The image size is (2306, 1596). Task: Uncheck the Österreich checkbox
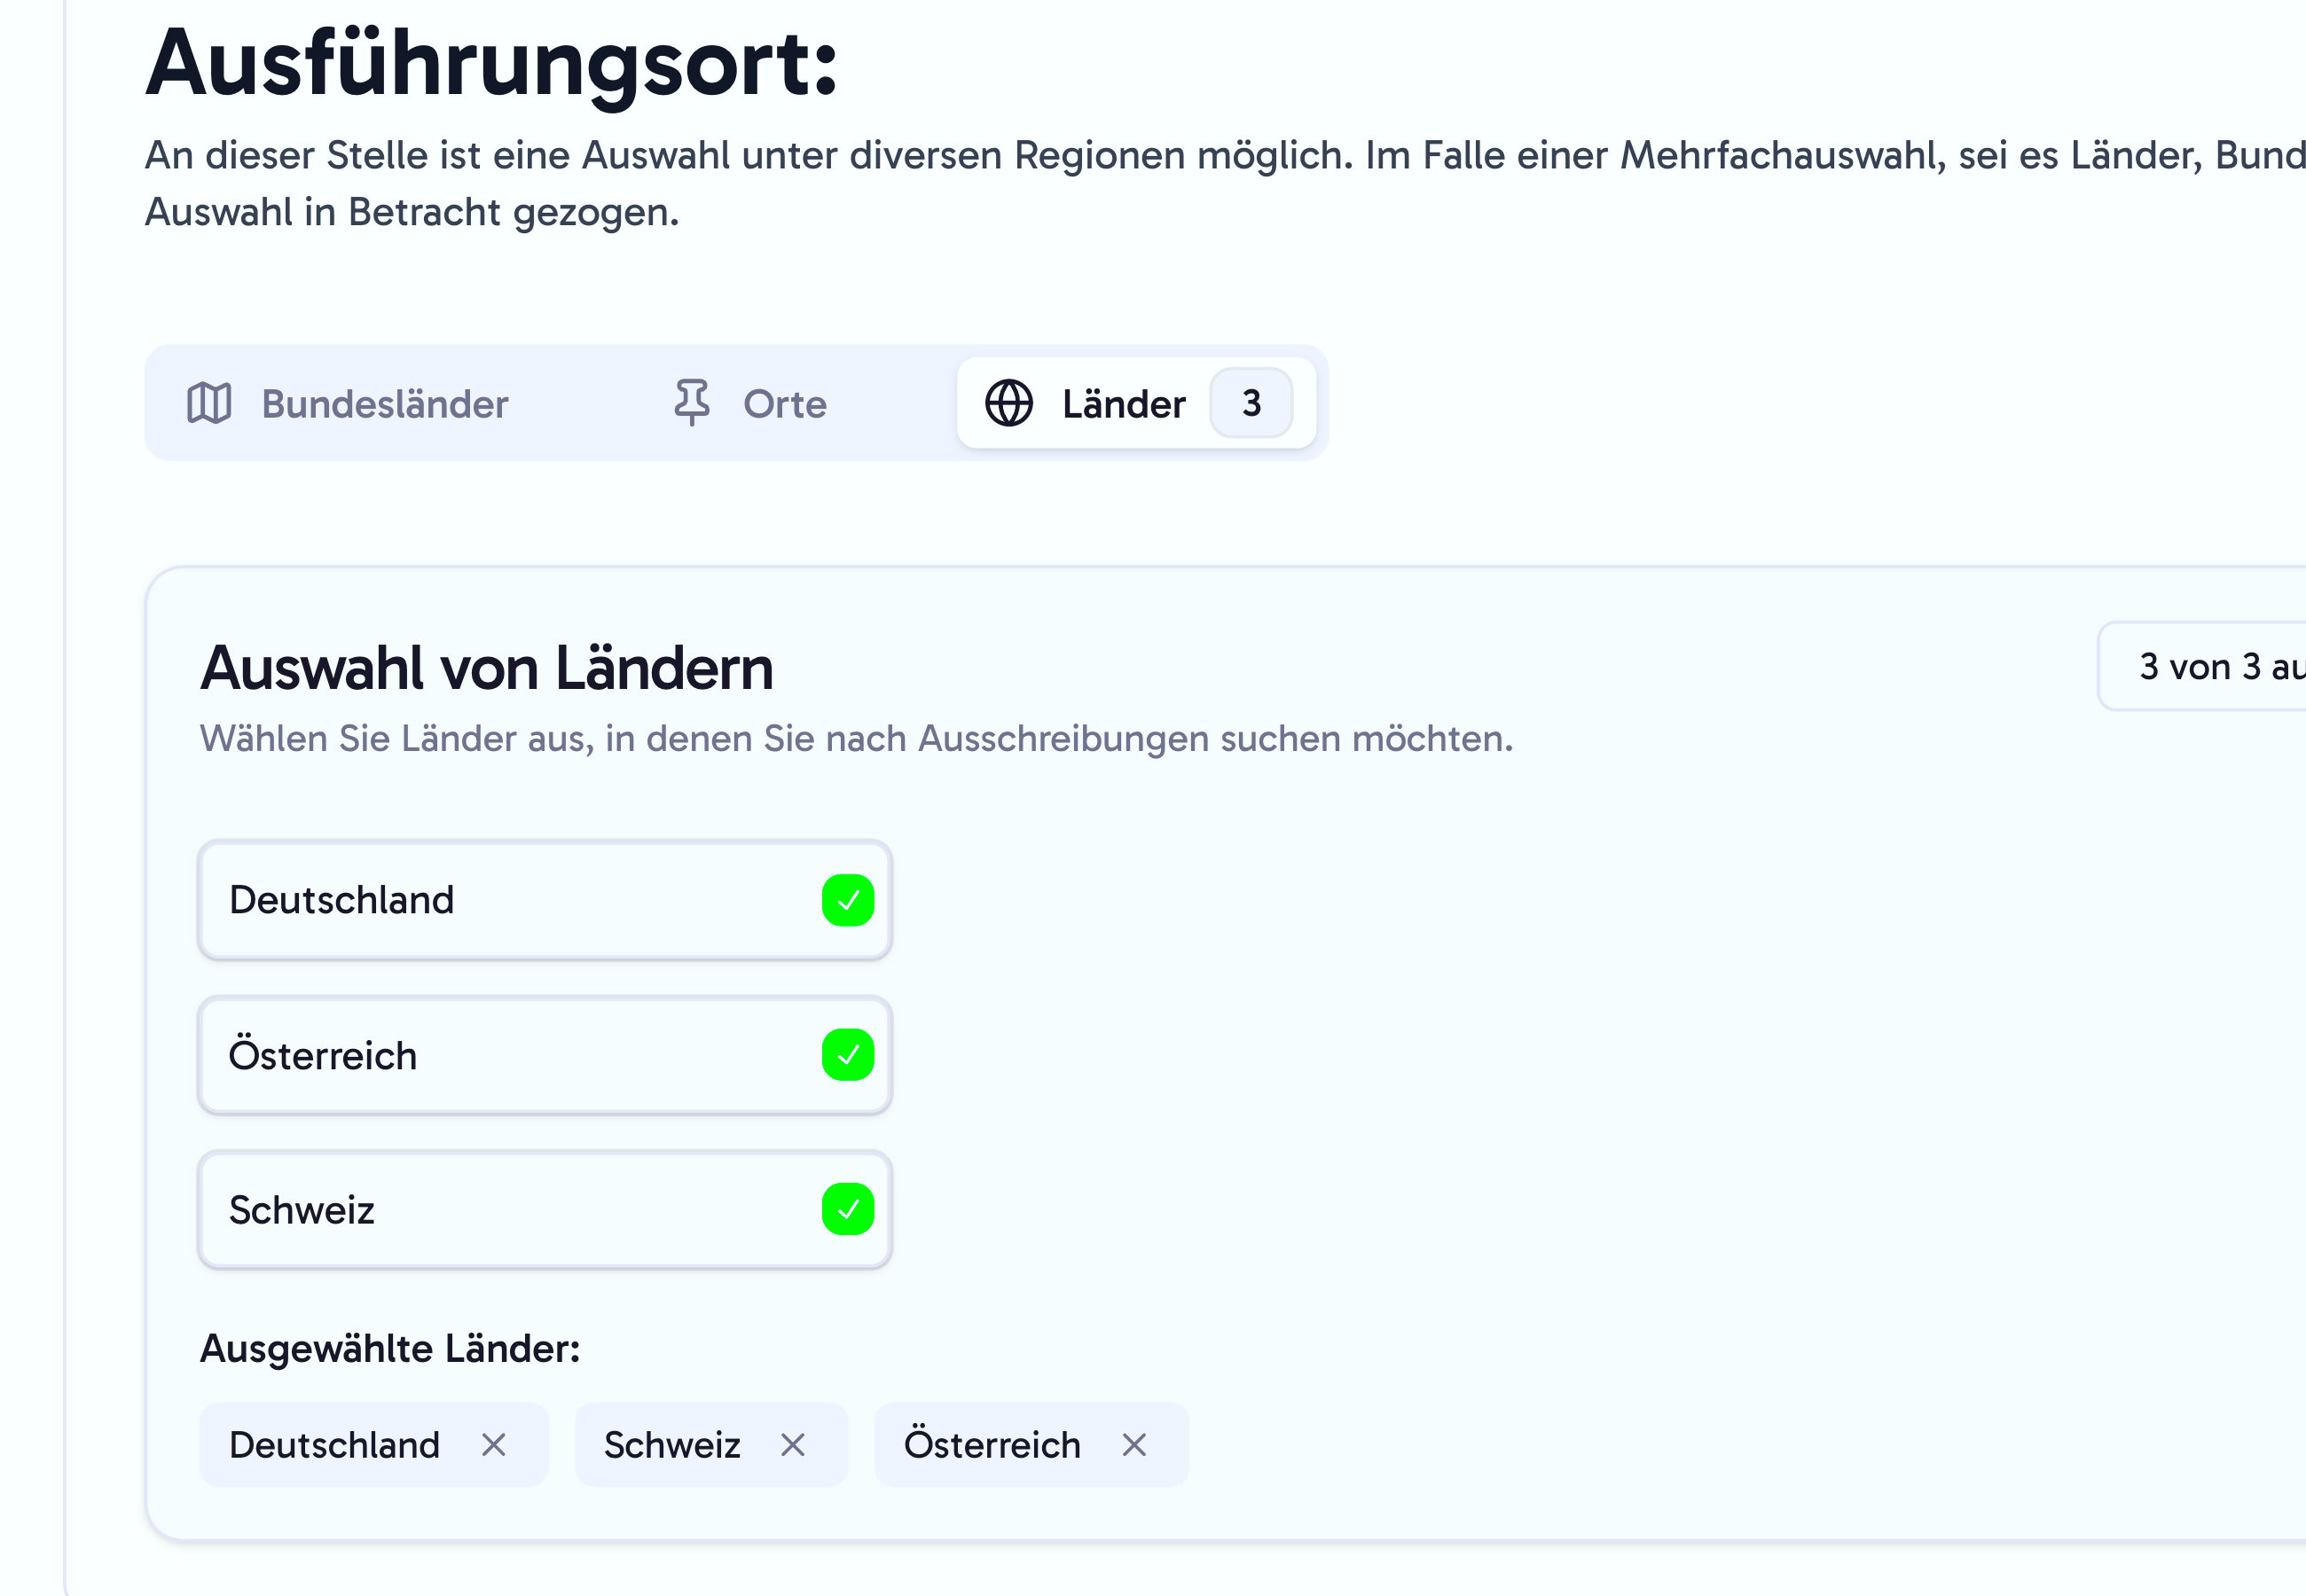click(848, 1055)
